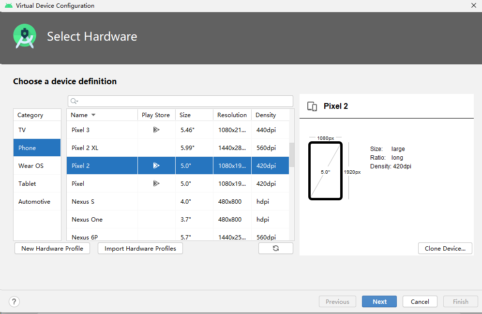Click the 1440x28... resolution of Pixel 2 XL

[232, 148]
